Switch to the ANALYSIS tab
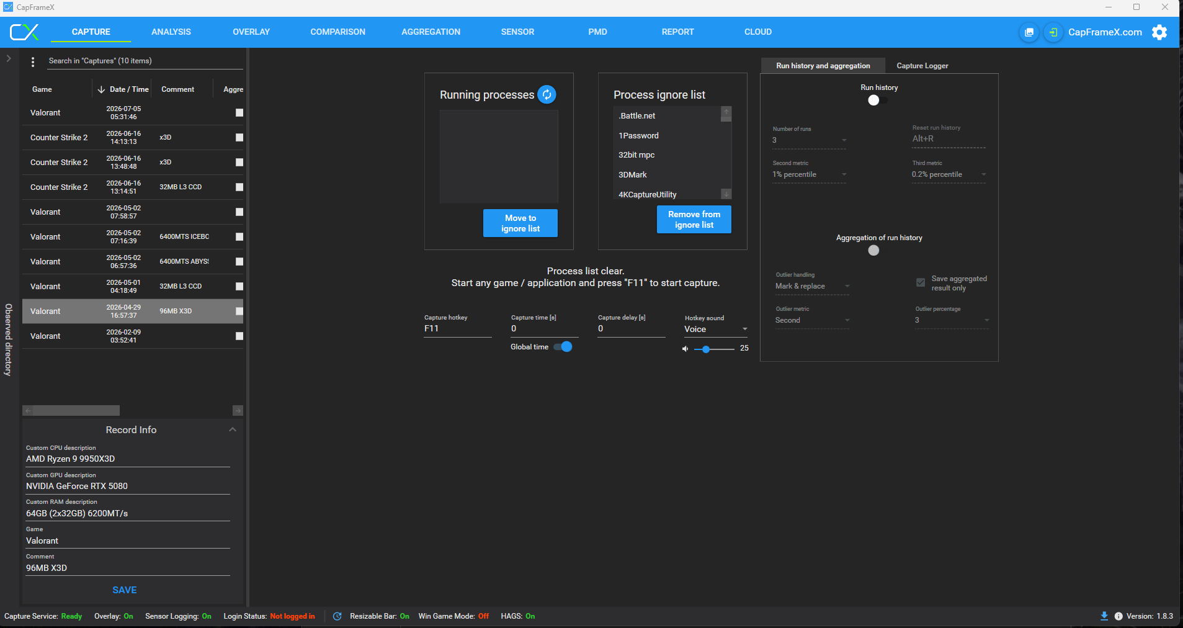This screenshot has height=628, width=1183. pos(171,32)
